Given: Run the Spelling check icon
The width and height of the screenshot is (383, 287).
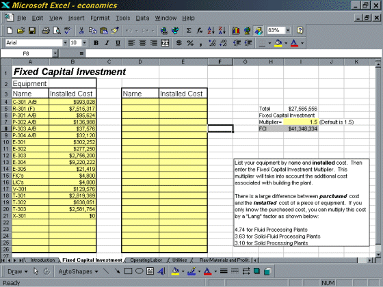Looking at the screenshot, I should 68,31.
